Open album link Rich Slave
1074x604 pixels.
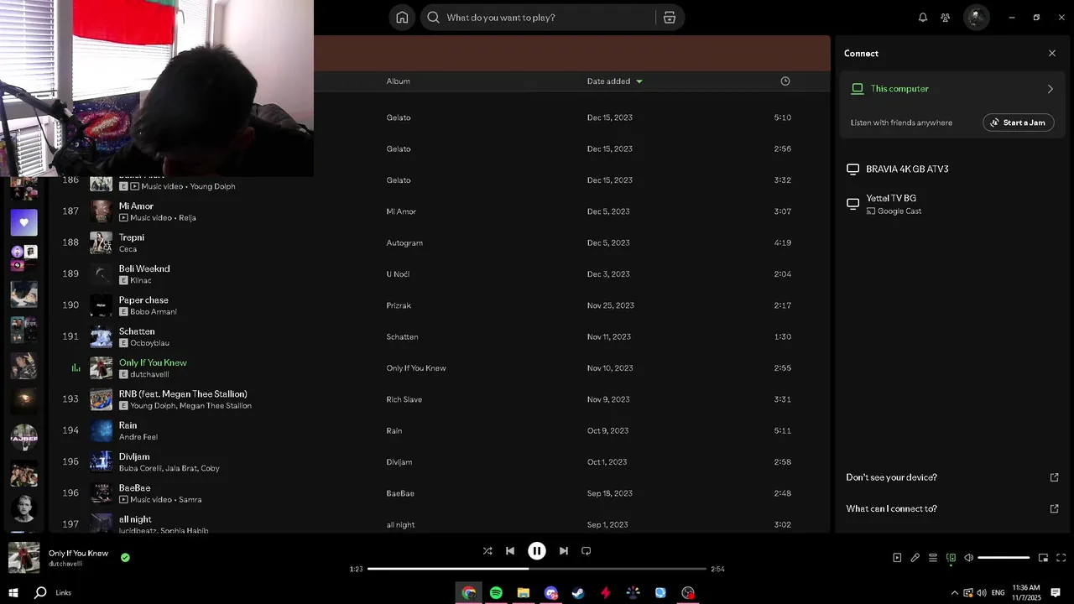[404, 399]
